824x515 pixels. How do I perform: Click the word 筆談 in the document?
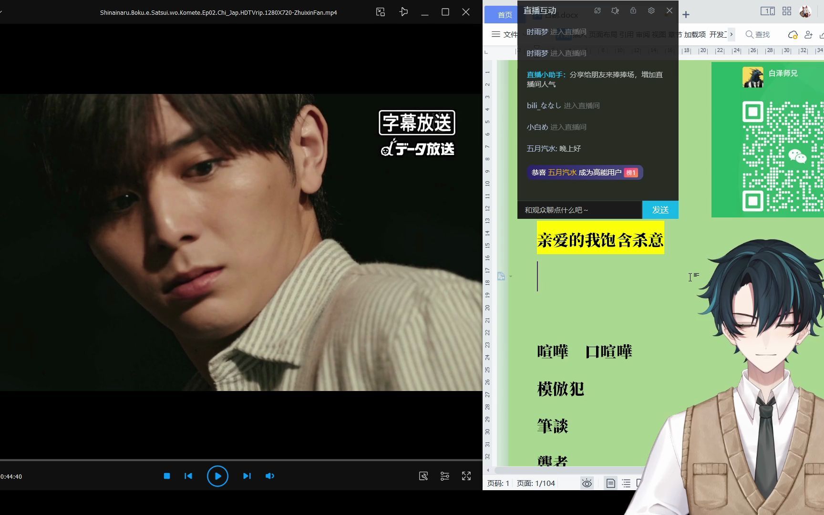pyautogui.click(x=553, y=425)
